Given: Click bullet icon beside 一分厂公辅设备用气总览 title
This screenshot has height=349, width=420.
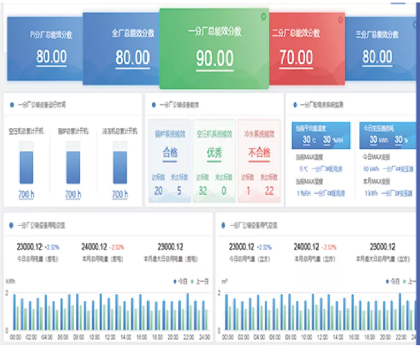Looking at the screenshot, I should (x=223, y=225).
